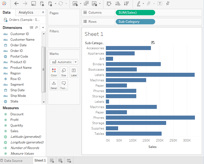Select the Order Date dimension
This screenshot has height=164, width=204.
[x=18, y=45]
